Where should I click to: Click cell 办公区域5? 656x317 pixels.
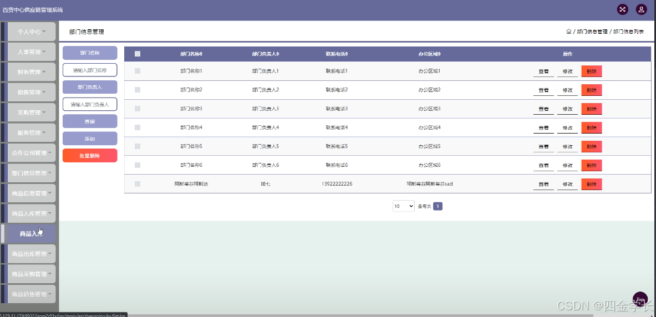pyautogui.click(x=430, y=146)
